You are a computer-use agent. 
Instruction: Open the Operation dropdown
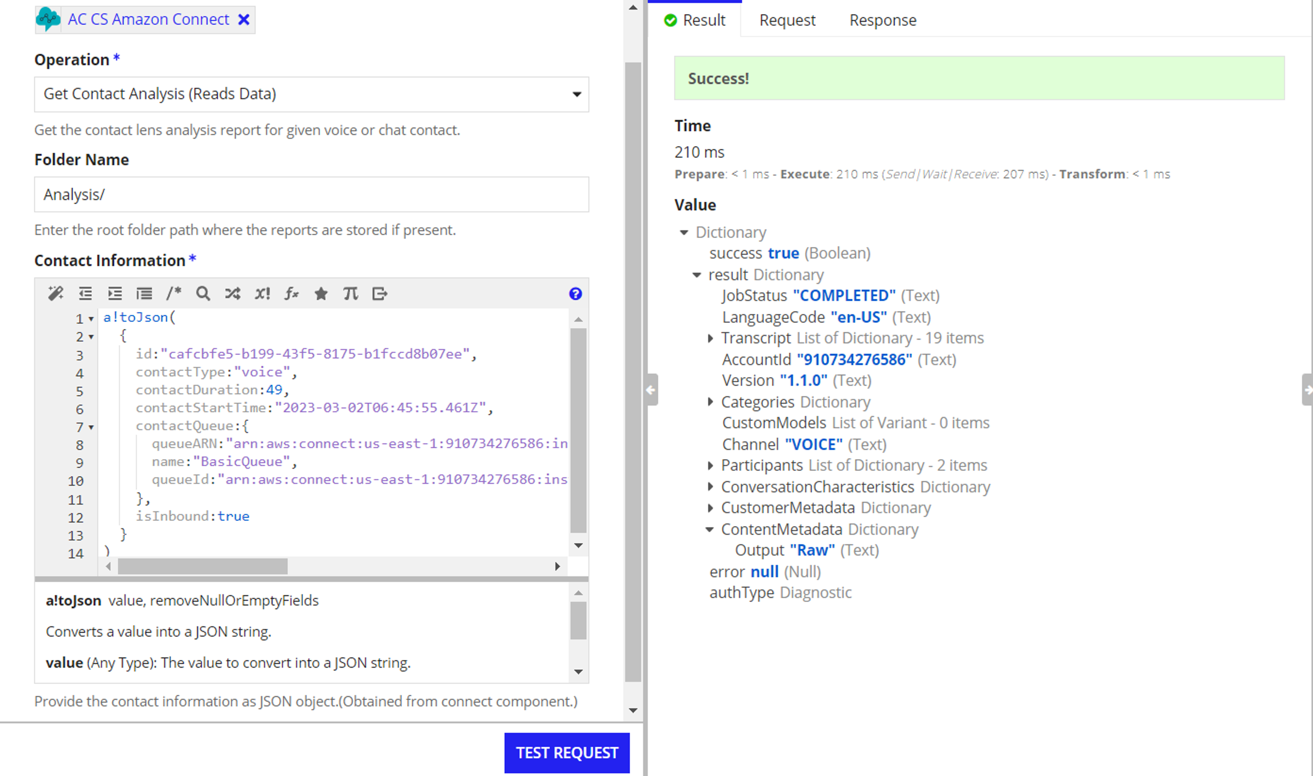(x=311, y=94)
